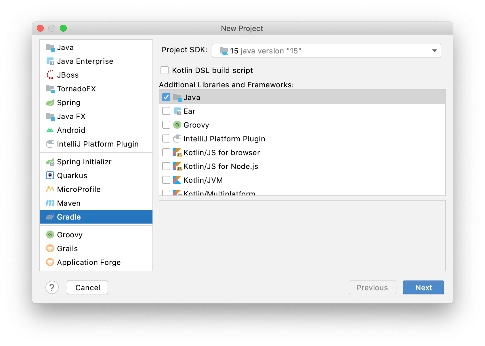Click the Cancel button

click(87, 287)
